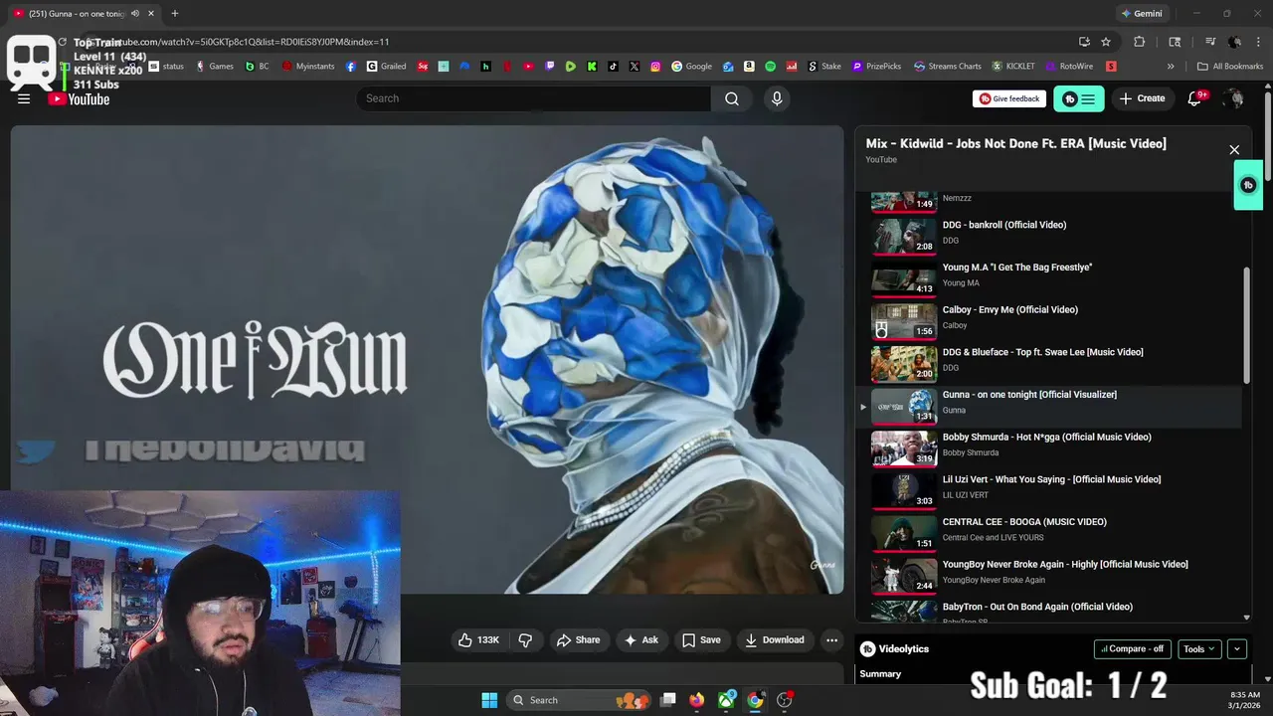Close the Mix playlist panel
Image resolution: width=1273 pixels, height=716 pixels.
pos(1234,150)
